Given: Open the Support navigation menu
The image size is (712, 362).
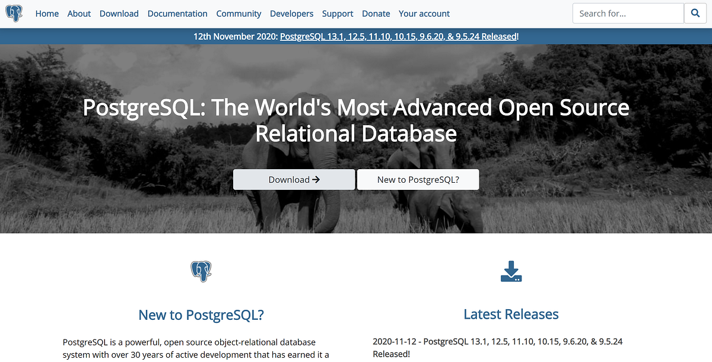Looking at the screenshot, I should tap(337, 13).
